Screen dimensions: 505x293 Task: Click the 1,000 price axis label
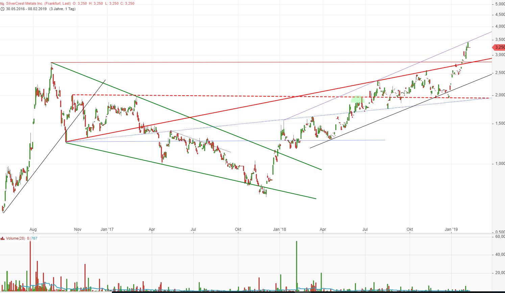pos(500,164)
